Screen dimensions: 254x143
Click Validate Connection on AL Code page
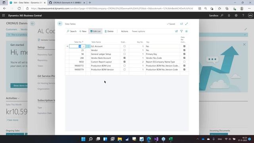[x=46, y=40]
